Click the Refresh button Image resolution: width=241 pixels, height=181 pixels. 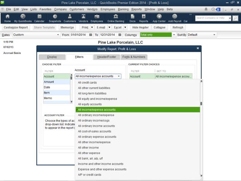click(x=178, y=27)
